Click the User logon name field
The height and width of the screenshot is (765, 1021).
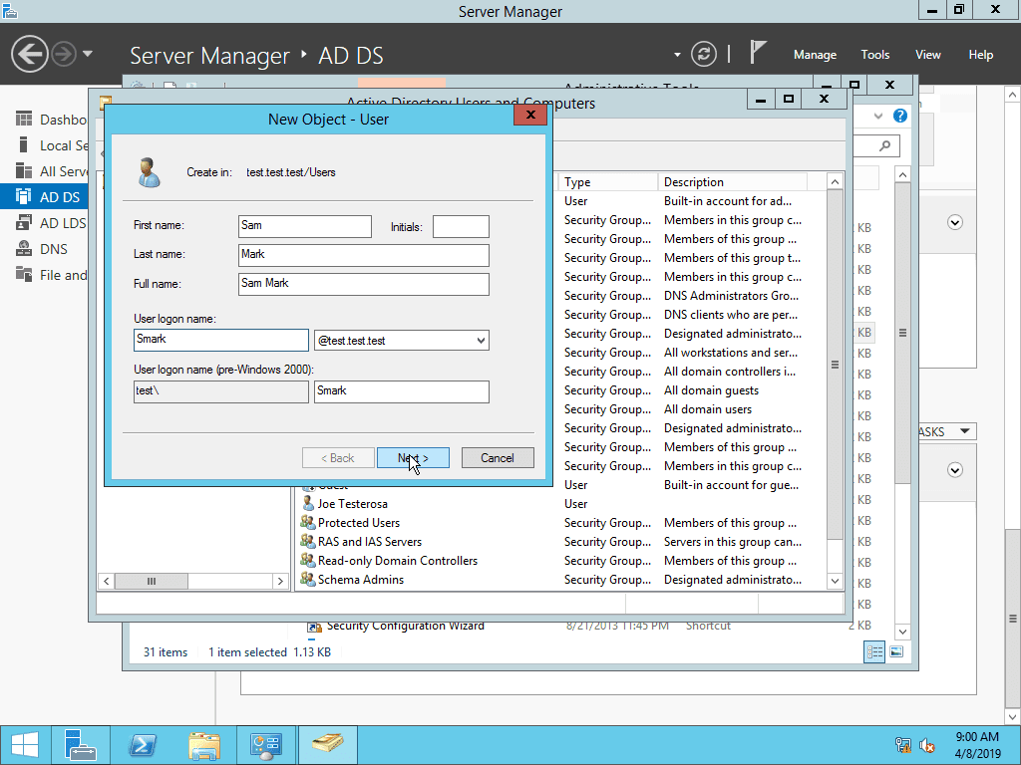[220, 340]
